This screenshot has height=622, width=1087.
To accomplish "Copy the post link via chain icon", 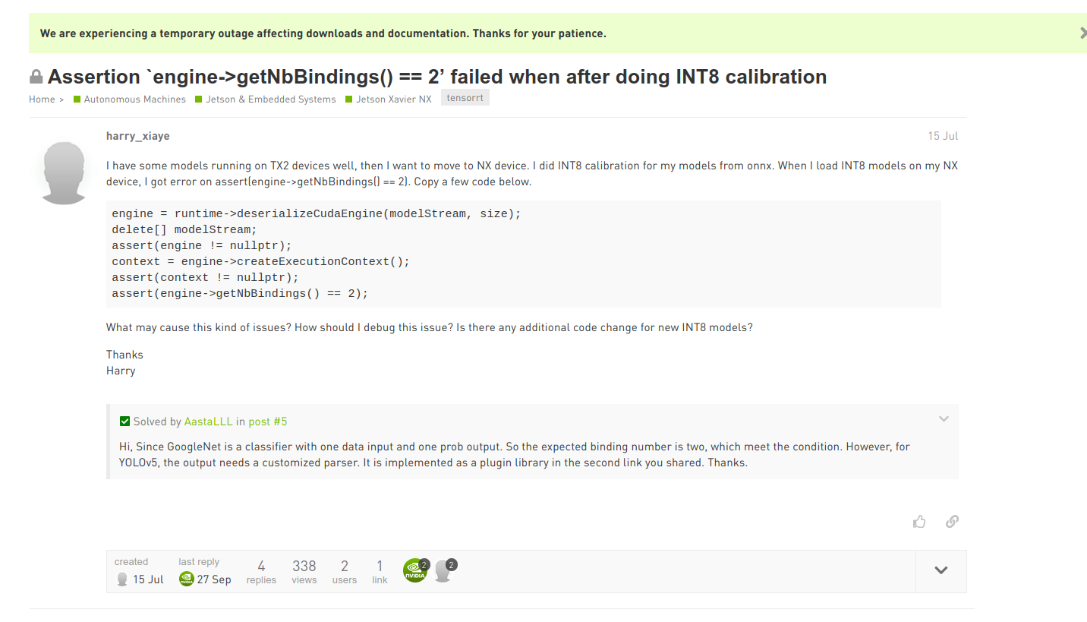I will 952,522.
